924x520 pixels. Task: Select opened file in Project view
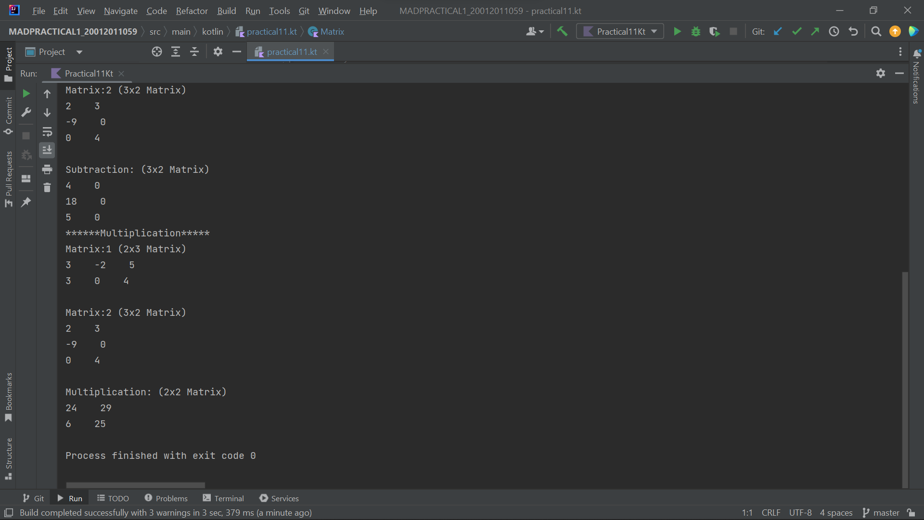point(157,52)
